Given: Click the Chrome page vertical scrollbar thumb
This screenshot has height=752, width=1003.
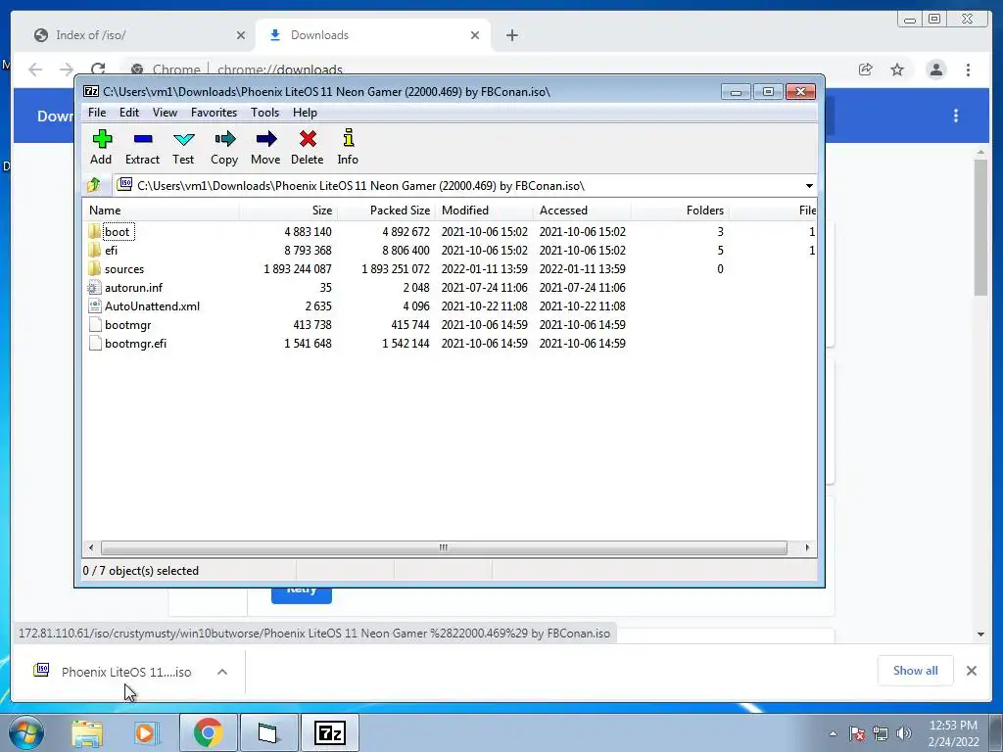Looking at the screenshot, I should (x=980, y=227).
